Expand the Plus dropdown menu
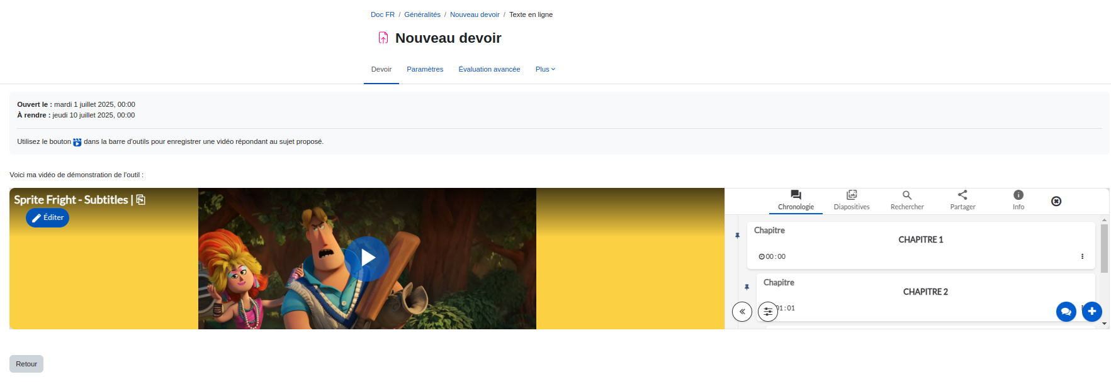Screen dimensions: 1111x389 545,69
